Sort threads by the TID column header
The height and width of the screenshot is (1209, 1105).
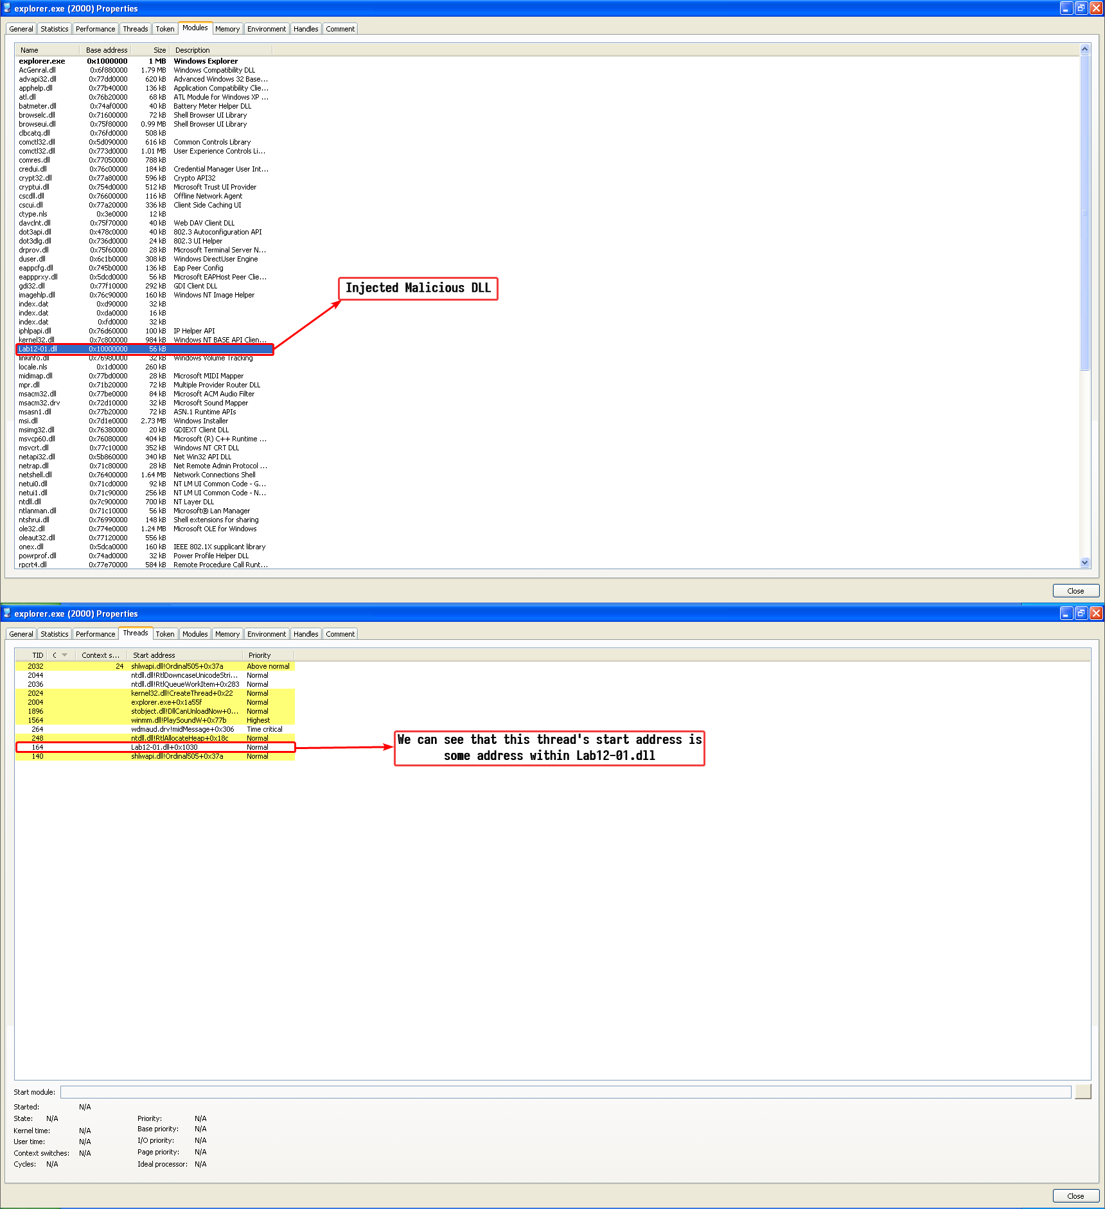pyautogui.click(x=37, y=655)
